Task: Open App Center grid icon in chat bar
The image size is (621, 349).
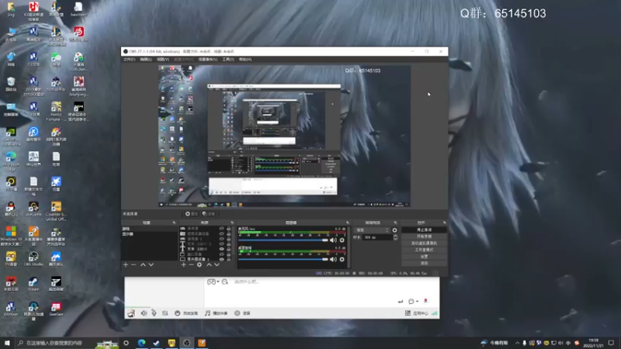Action: (x=408, y=313)
